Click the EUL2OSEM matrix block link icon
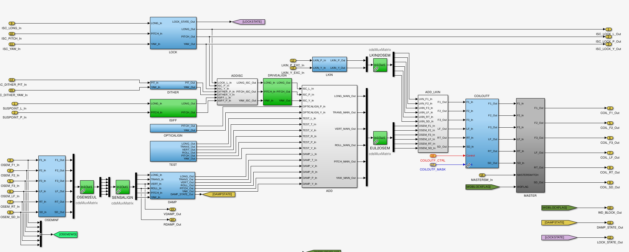This screenshot has width=629, height=252. 376,142
